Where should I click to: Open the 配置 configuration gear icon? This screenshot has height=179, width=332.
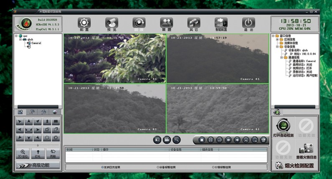coord(84,23)
